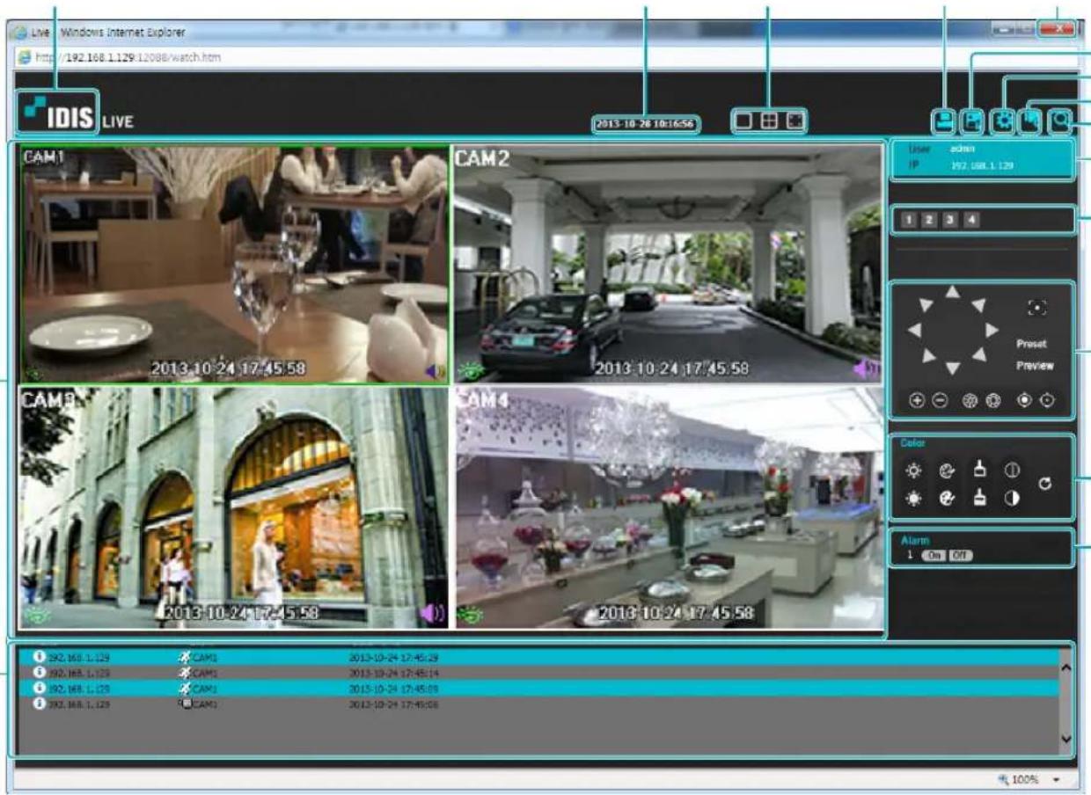
Task: Pan camera right with the right arrow
Action: click(992, 330)
